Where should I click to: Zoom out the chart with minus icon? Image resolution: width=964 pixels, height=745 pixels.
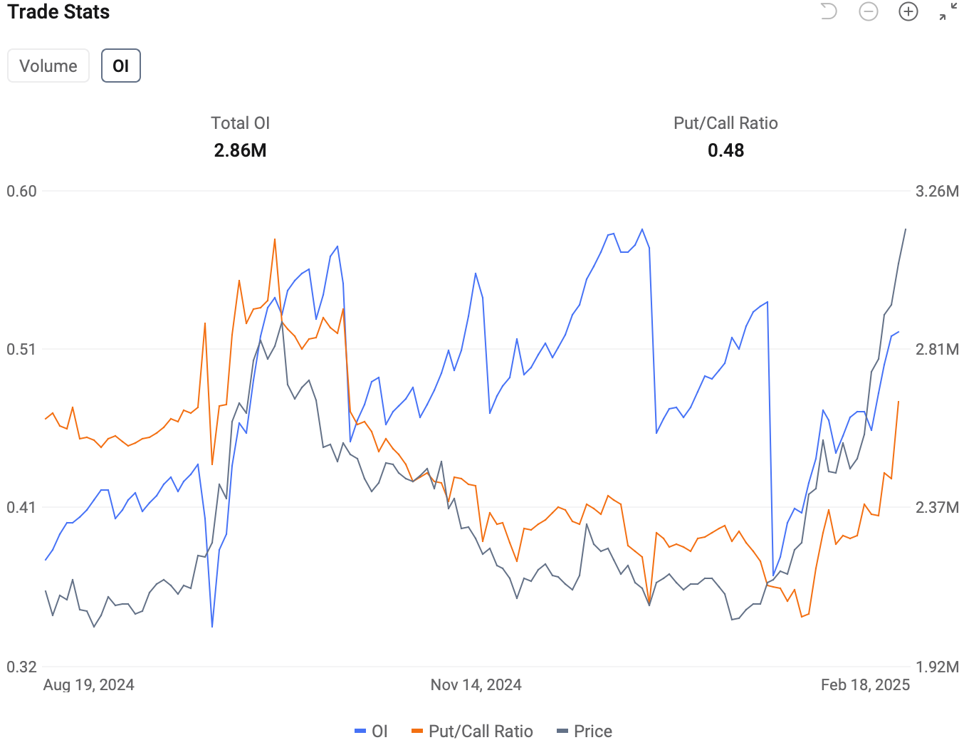[x=869, y=11]
